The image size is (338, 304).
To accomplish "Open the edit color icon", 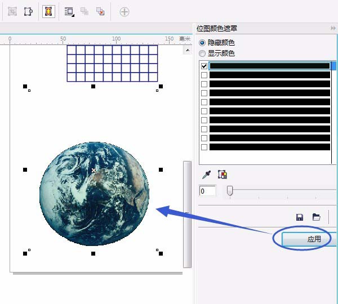I will 223,175.
